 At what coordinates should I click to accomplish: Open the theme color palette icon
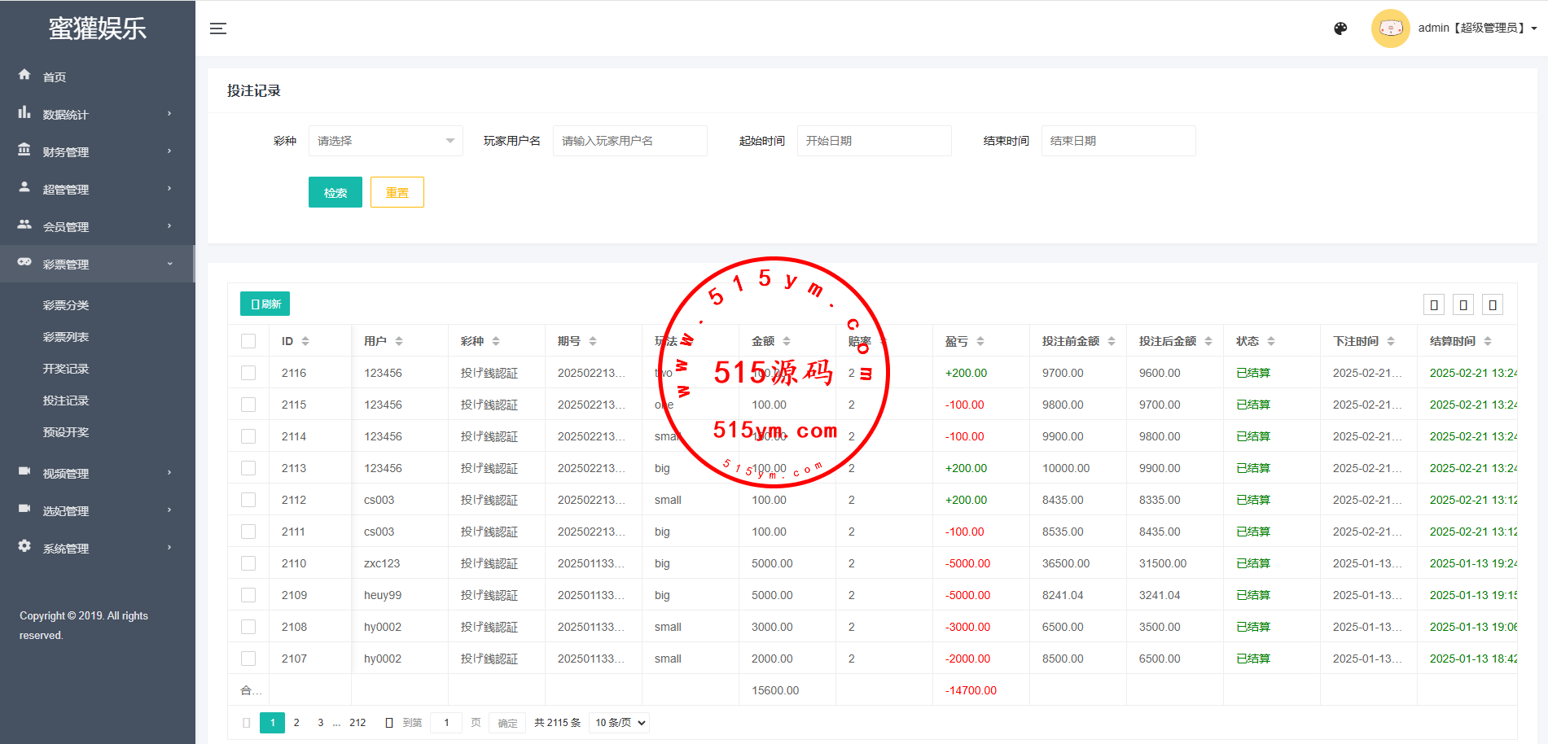click(1340, 28)
